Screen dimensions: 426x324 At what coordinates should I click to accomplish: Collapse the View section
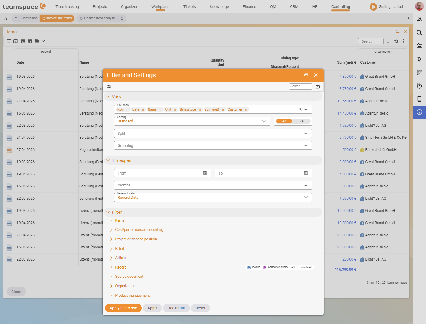[108, 96]
